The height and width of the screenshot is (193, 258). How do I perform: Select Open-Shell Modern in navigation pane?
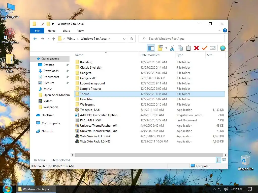point(56,95)
